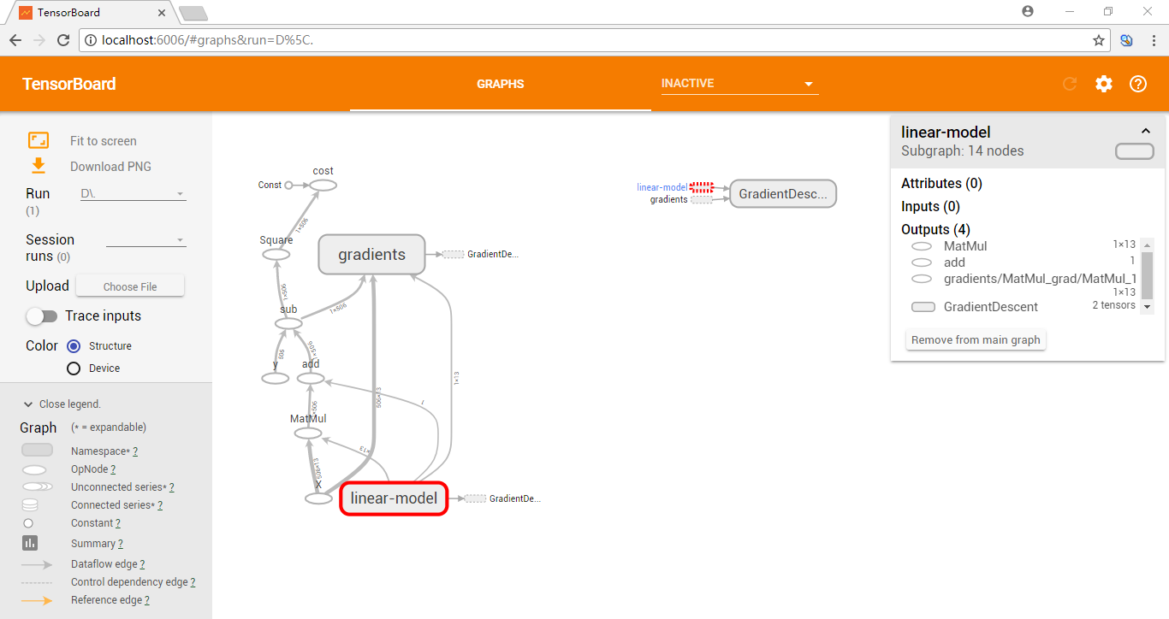Open the Control dependency edge help link
The height and width of the screenshot is (619, 1169).
[193, 582]
